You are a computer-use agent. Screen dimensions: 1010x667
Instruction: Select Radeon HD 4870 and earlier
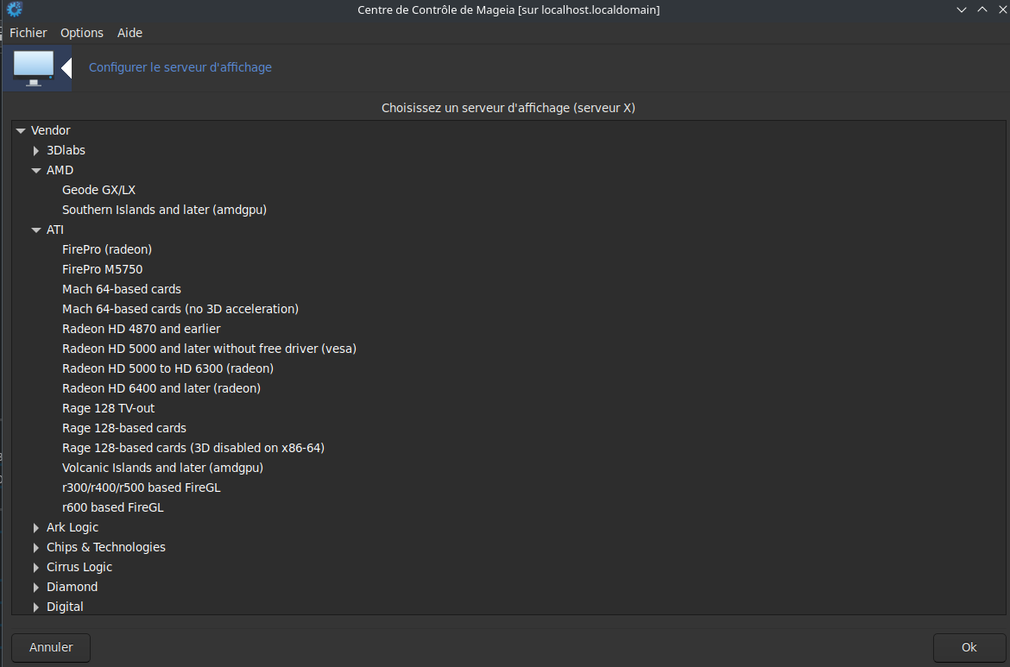click(x=141, y=329)
